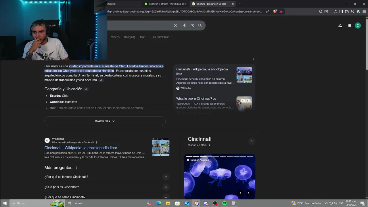Open the Google apps grid
This screenshot has width=368, height=207.
point(349,26)
